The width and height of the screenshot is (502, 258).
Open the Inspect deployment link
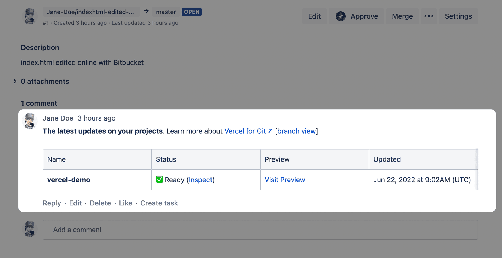(201, 180)
